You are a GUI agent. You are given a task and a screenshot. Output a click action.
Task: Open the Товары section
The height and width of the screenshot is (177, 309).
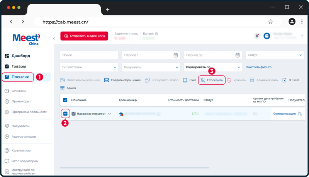pos(15,66)
